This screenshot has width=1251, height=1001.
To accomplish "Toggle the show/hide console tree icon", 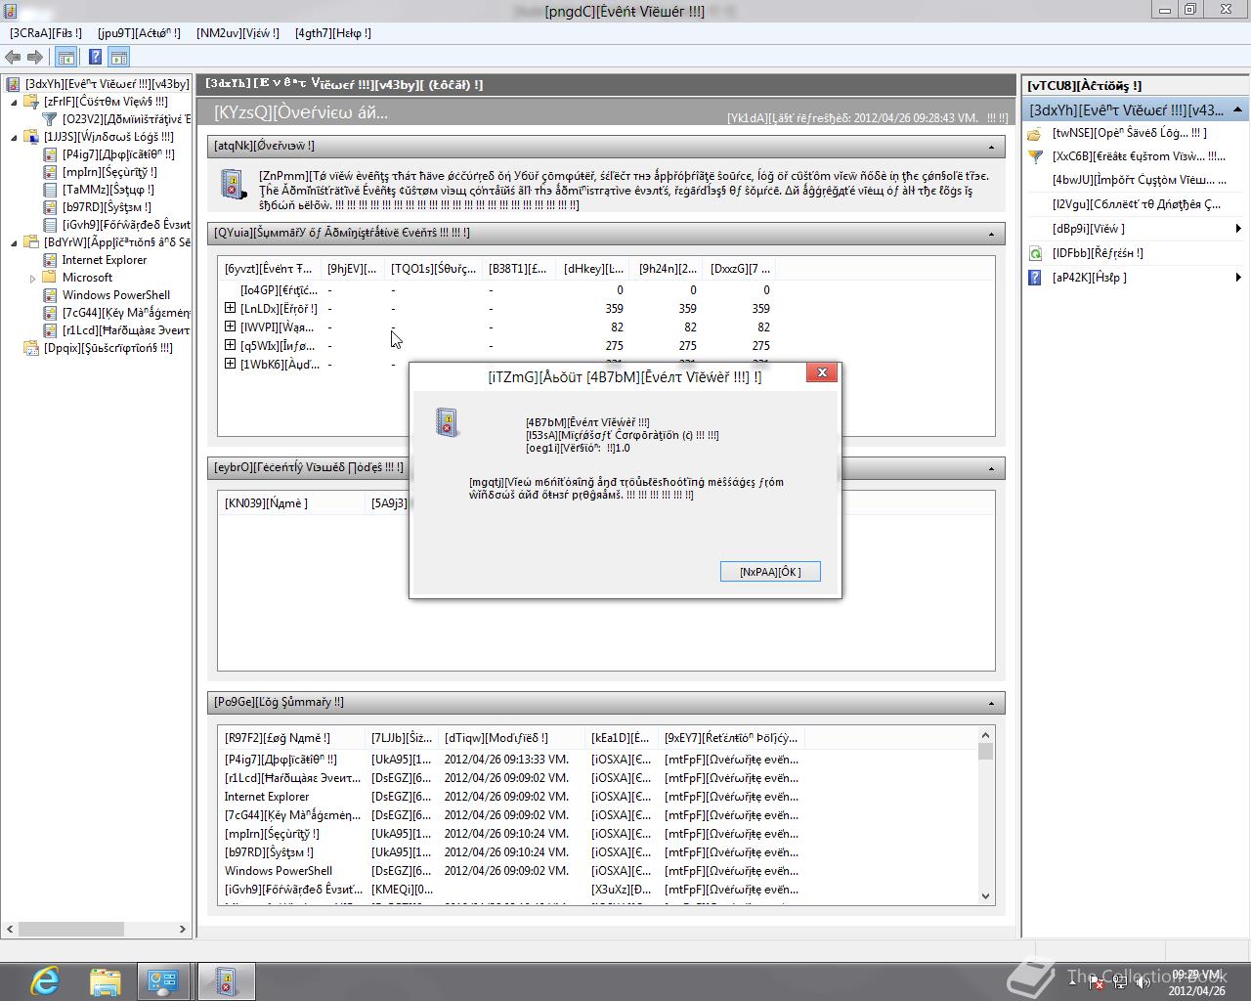I will (66, 58).
